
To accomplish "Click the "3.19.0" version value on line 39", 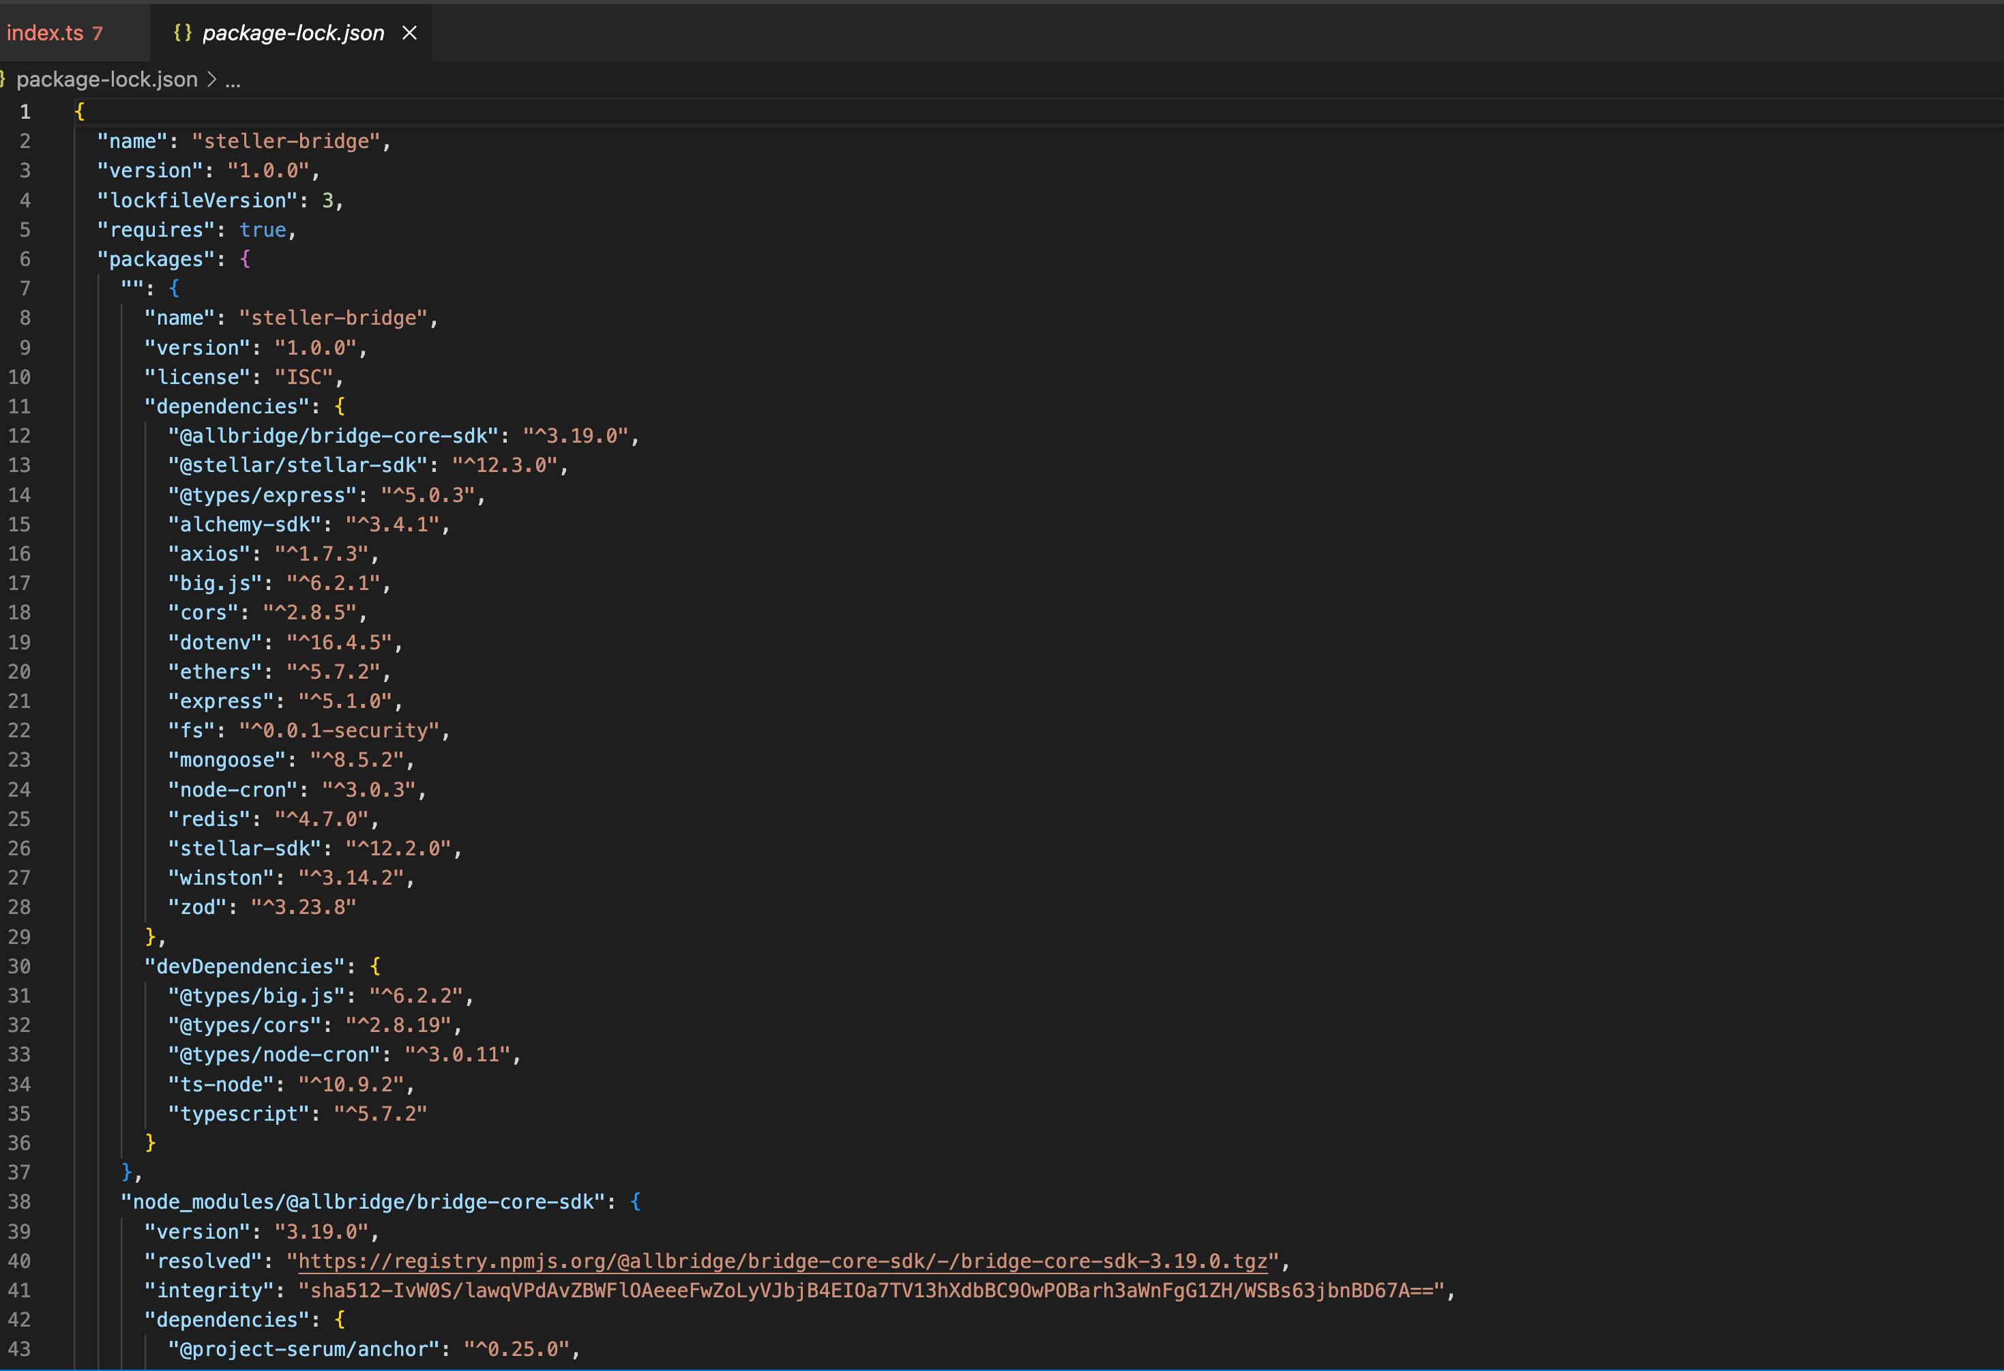I will click(x=322, y=1232).
